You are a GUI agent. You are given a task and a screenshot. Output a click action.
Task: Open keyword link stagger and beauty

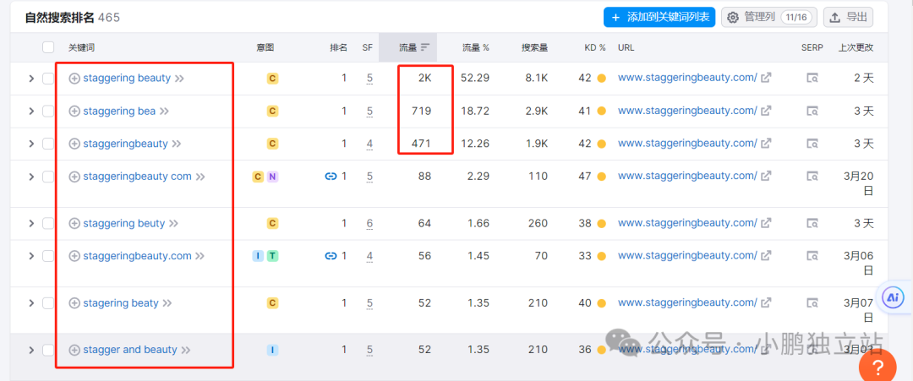pos(130,350)
